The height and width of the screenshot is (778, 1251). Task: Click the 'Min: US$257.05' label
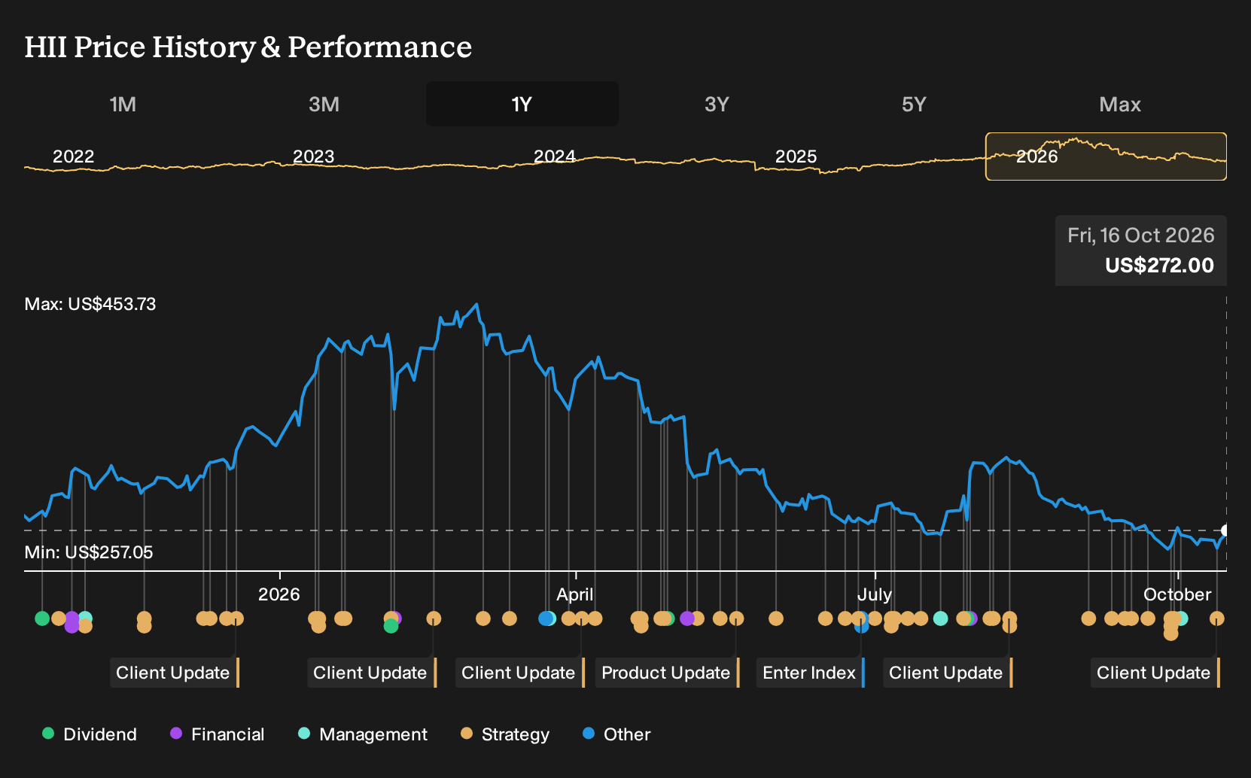[89, 552]
